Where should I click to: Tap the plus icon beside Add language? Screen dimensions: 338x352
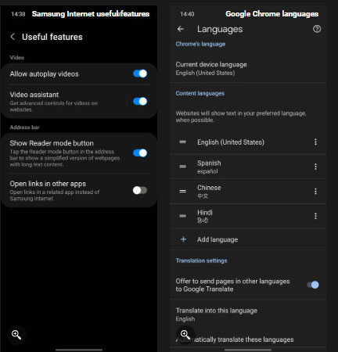pos(183,239)
